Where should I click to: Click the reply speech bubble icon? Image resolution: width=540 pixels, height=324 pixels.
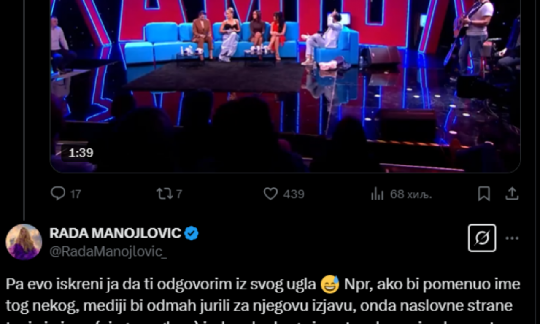[58, 194]
